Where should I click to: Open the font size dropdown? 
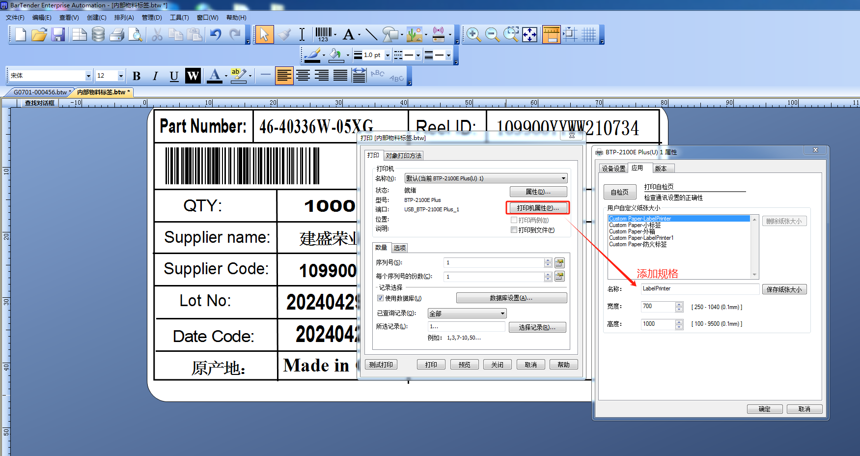[121, 76]
